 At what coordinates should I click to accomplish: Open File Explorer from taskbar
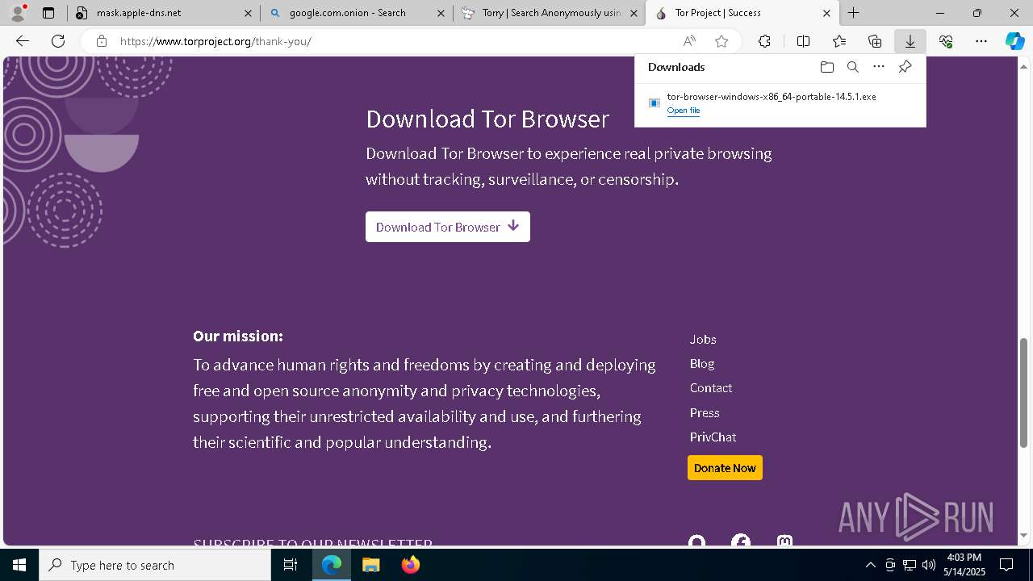click(x=370, y=565)
